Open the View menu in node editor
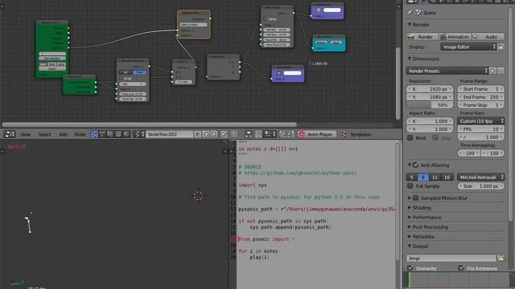Viewport: 515px width, 289px height. [x=25, y=134]
